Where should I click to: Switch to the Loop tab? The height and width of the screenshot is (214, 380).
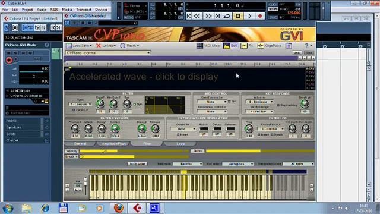[x=180, y=144]
